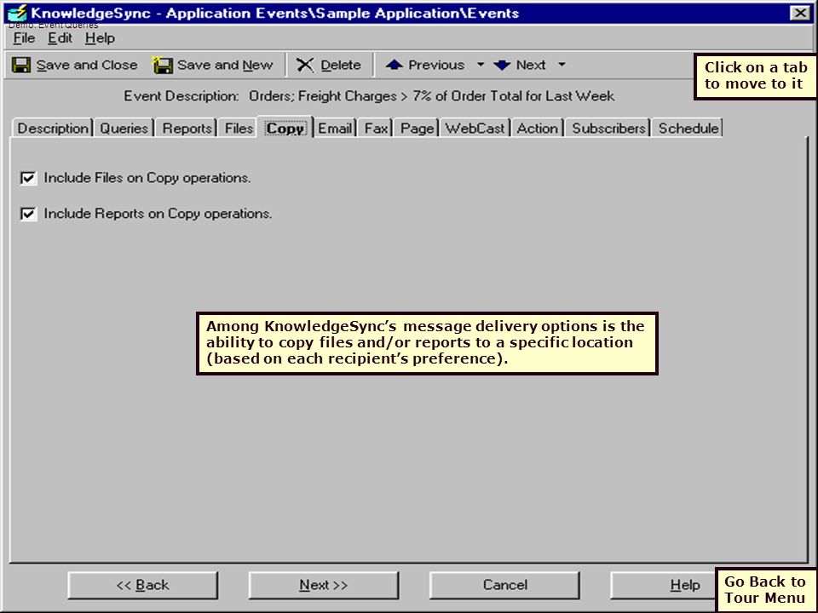Click the Next down-arrow icon

coord(502,65)
